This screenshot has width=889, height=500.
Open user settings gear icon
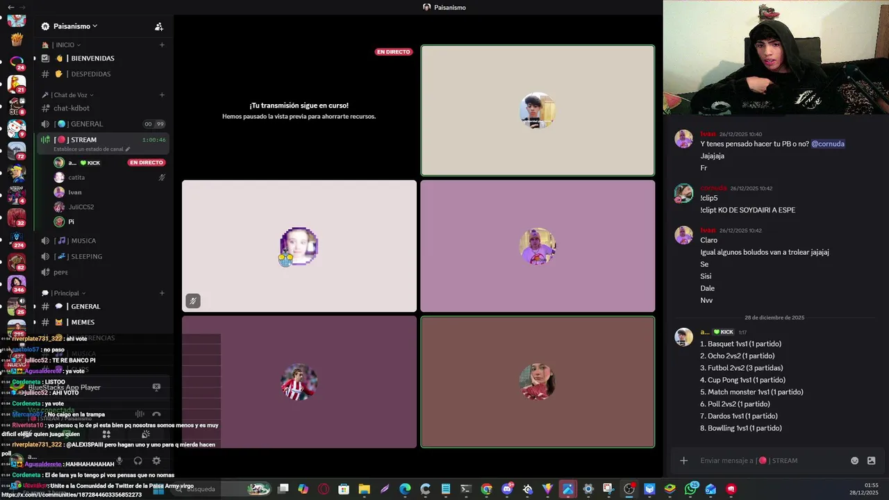coord(156,460)
